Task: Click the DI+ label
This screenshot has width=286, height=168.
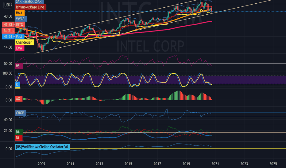Action: tap(18, 132)
